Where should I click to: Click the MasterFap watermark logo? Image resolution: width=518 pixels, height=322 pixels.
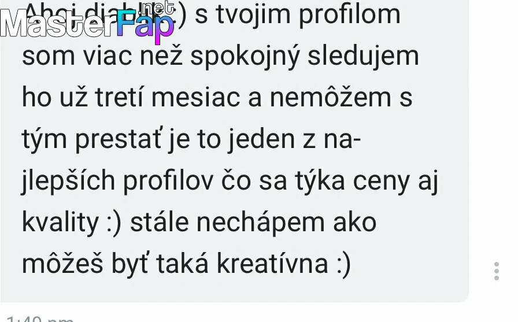pos(87,23)
